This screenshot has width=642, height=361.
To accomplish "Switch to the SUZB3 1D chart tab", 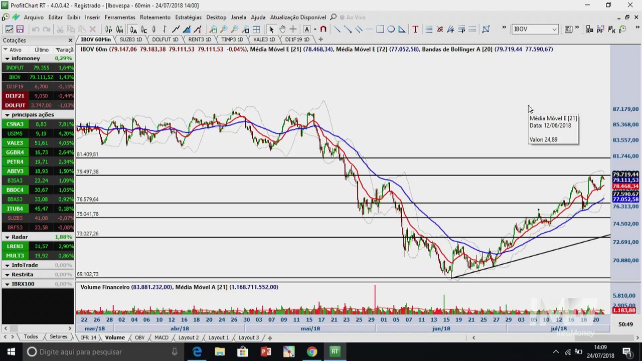I will [131, 39].
